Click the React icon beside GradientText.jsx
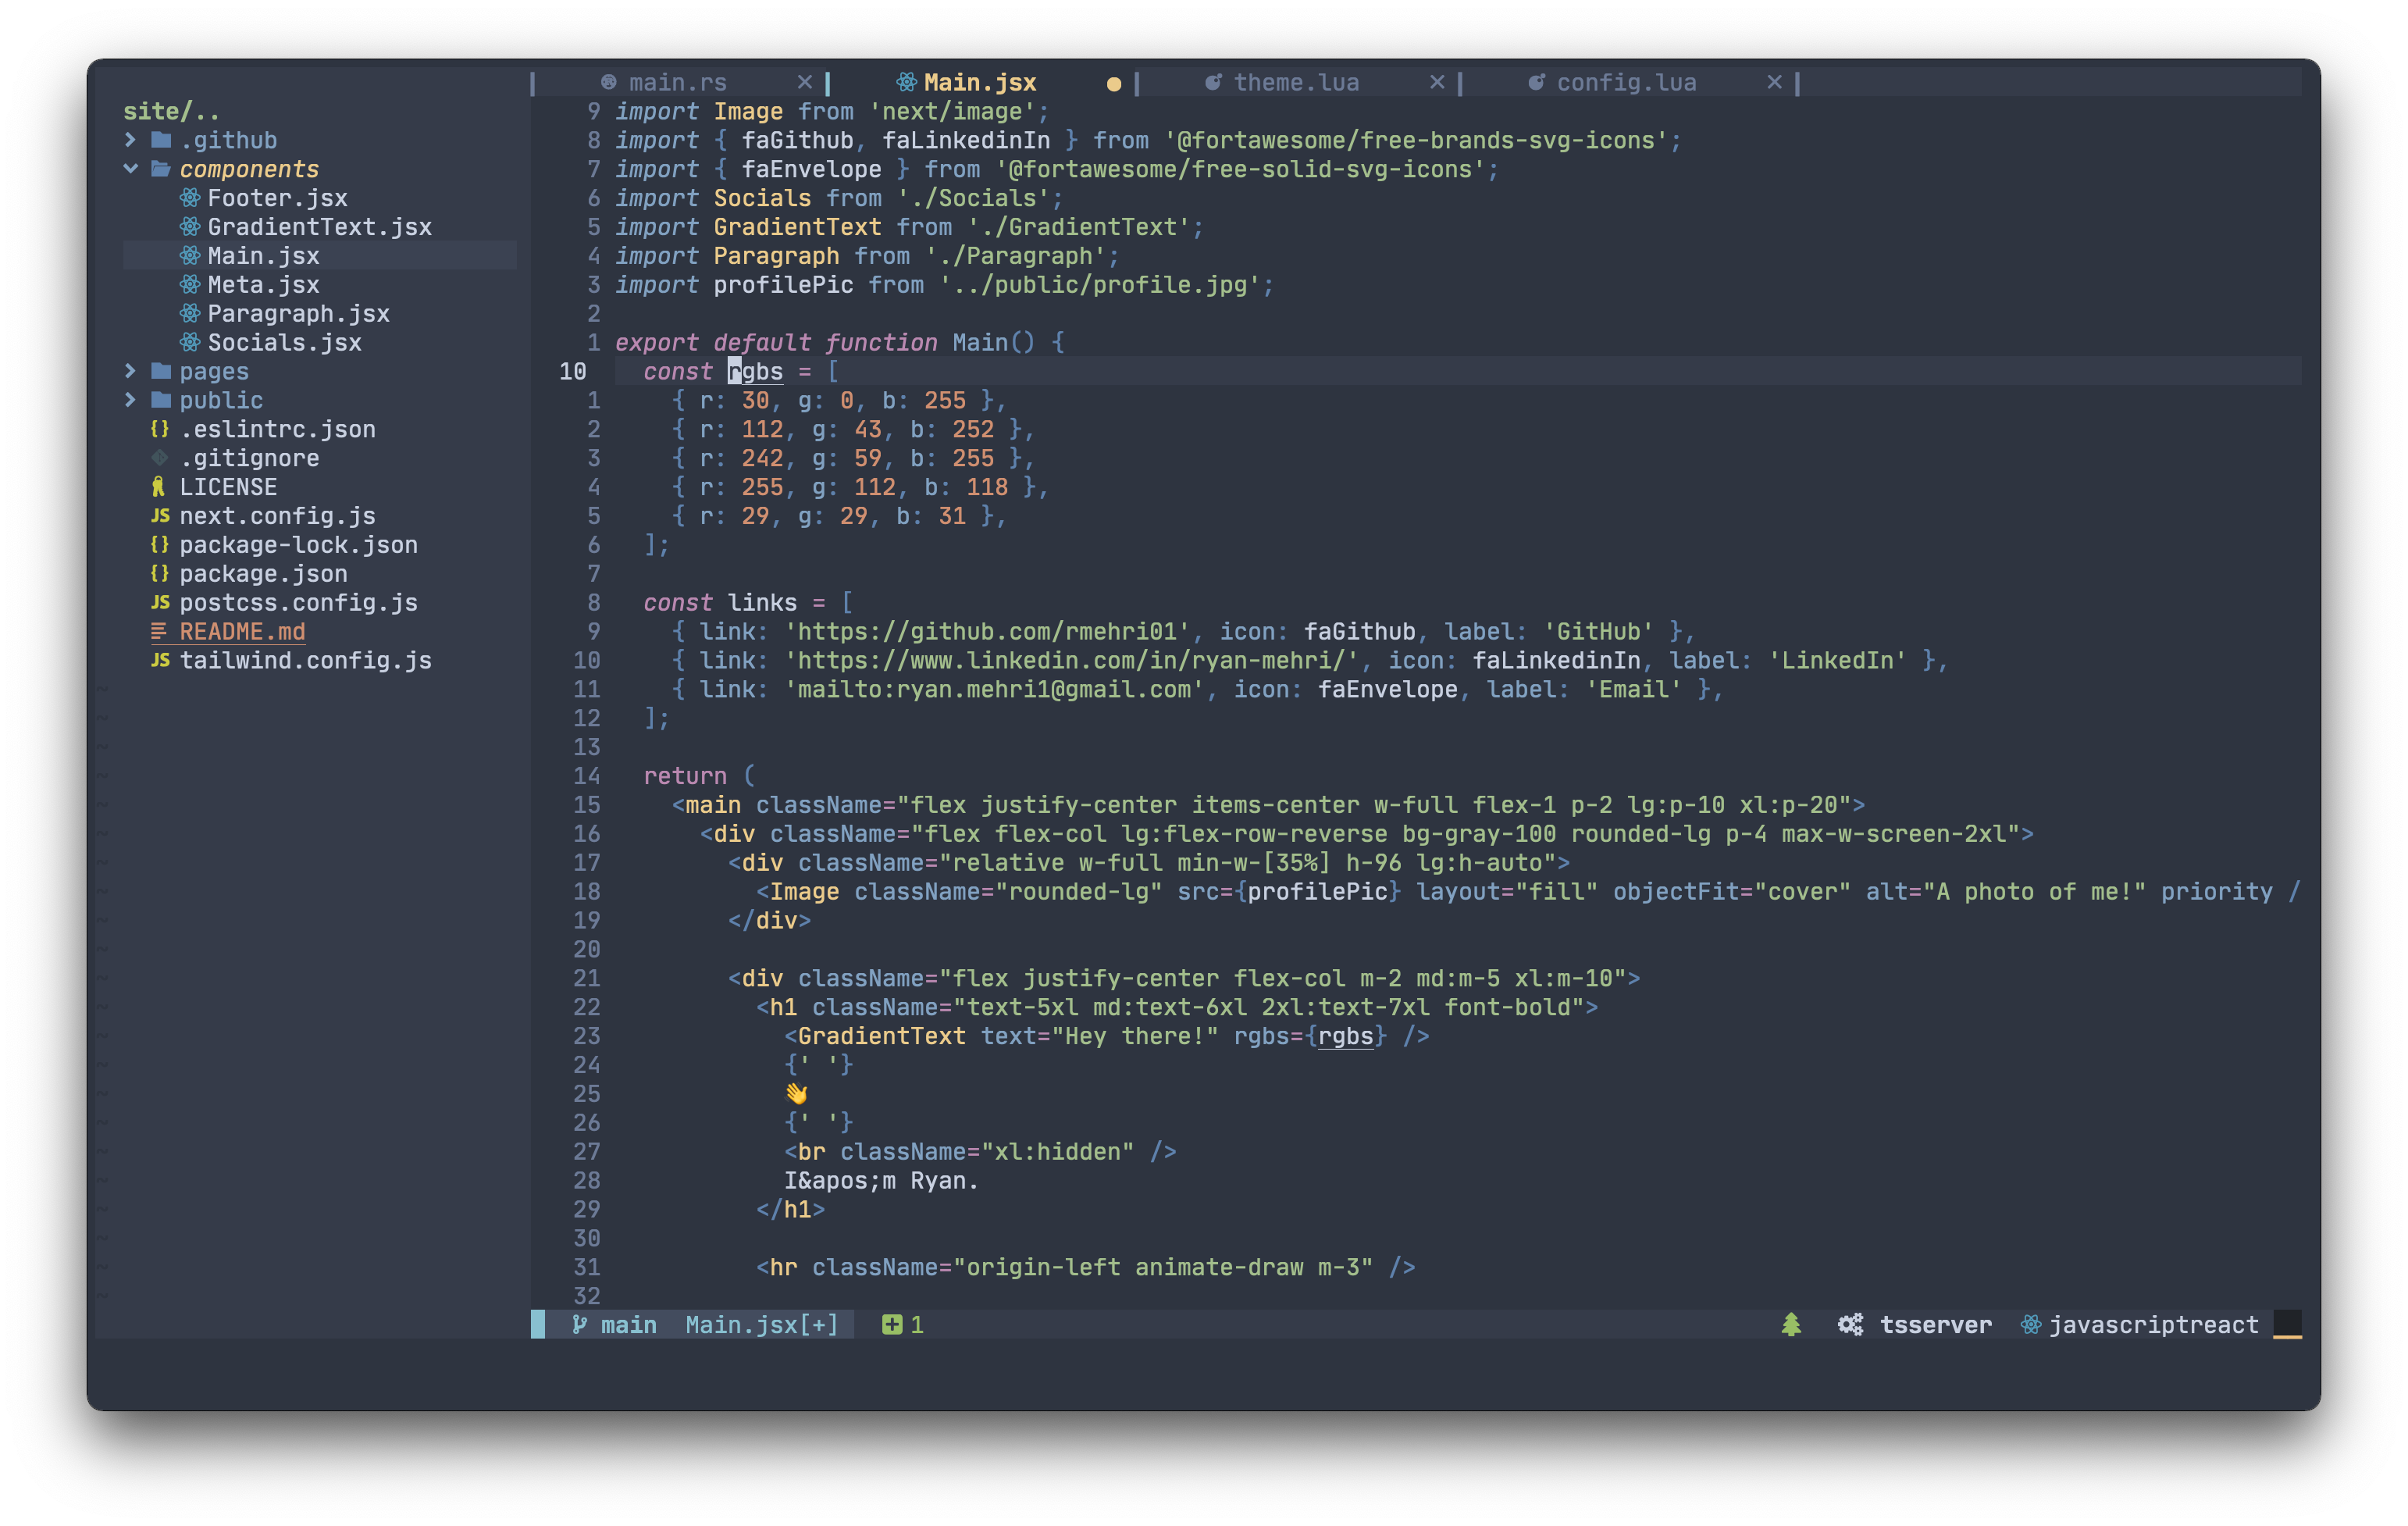The width and height of the screenshot is (2408, 1526). (x=190, y=227)
